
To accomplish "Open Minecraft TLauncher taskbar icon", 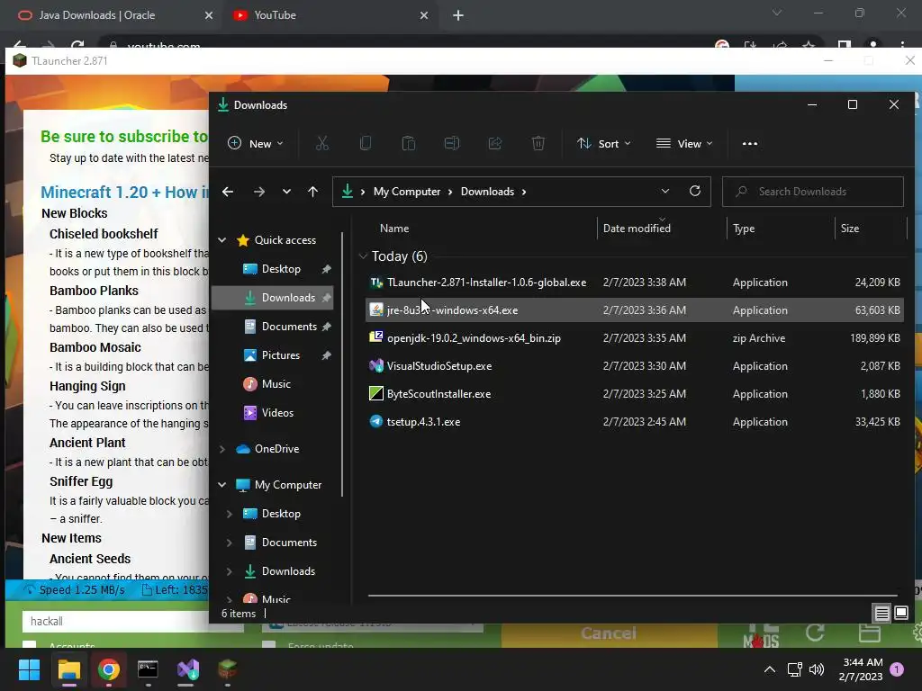I will (228, 669).
